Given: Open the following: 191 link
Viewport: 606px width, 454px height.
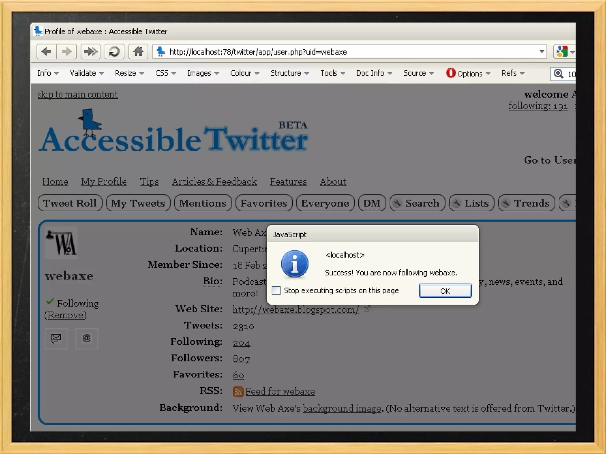Looking at the screenshot, I should [x=538, y=106].
